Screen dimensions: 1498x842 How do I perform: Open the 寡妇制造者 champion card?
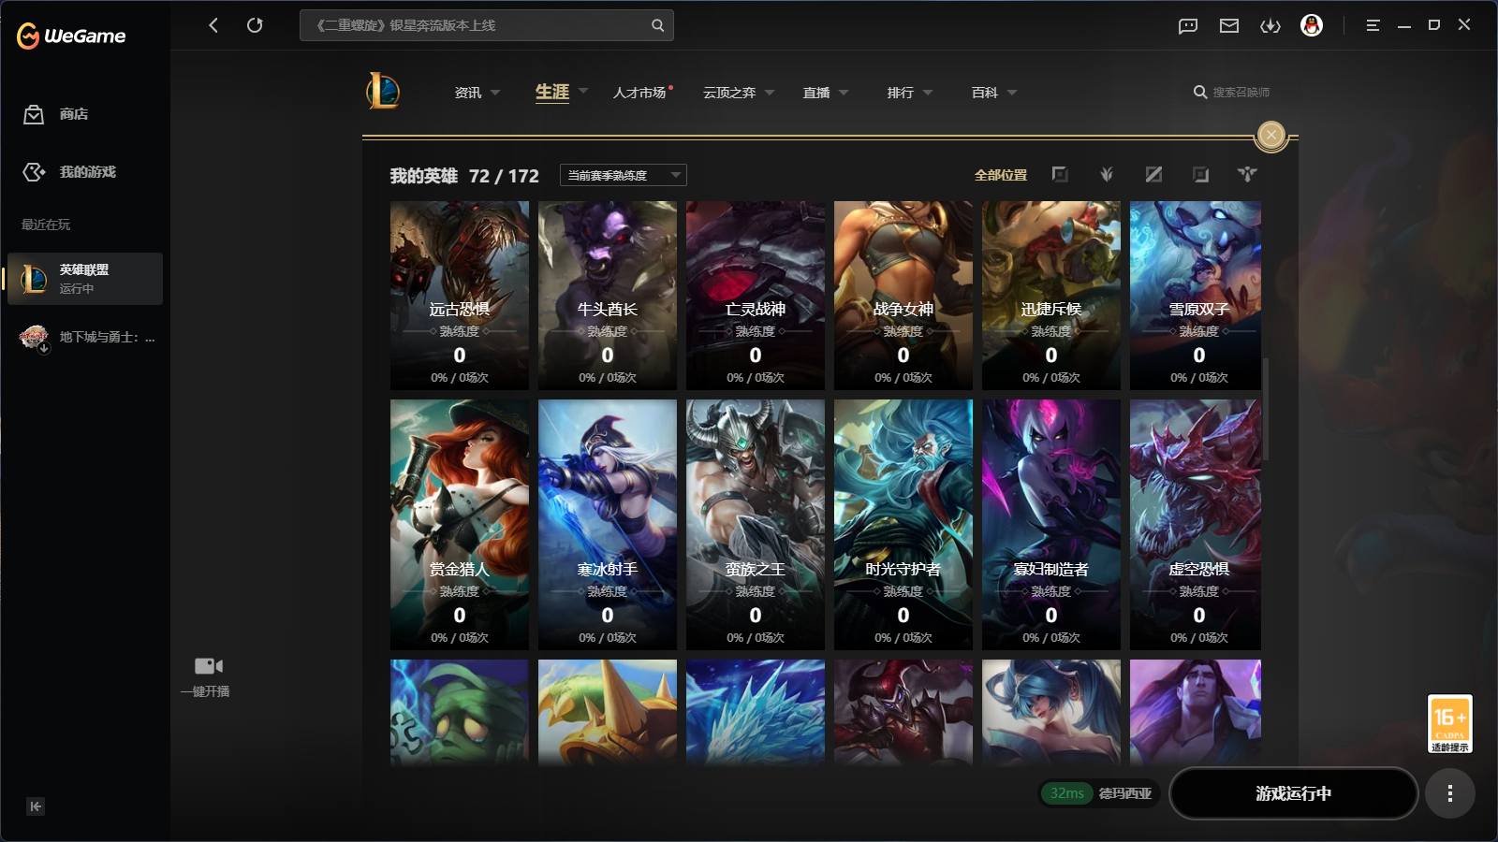1051,525
